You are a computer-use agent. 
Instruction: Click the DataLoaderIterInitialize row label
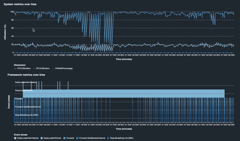pyautogui.click(x=26, y=82)
